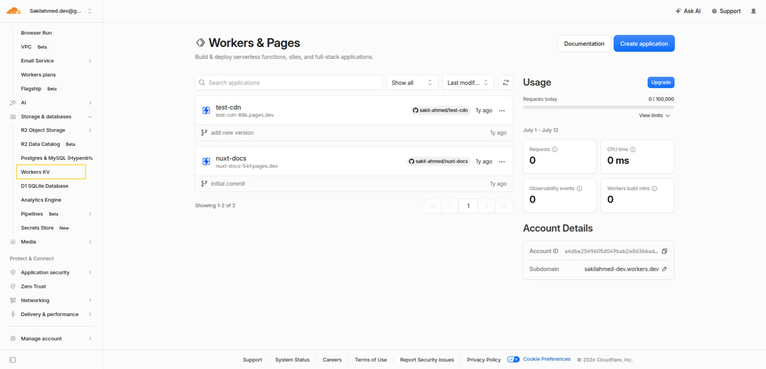Click the Zero Trust sidebar icon
766x369 pixels.
click(13, 286)
